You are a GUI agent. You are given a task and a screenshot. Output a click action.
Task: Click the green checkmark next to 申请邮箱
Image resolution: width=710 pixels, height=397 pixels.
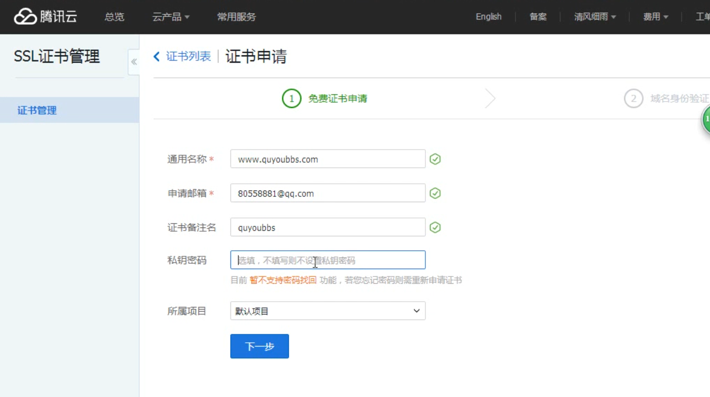[x=435, y=193]
